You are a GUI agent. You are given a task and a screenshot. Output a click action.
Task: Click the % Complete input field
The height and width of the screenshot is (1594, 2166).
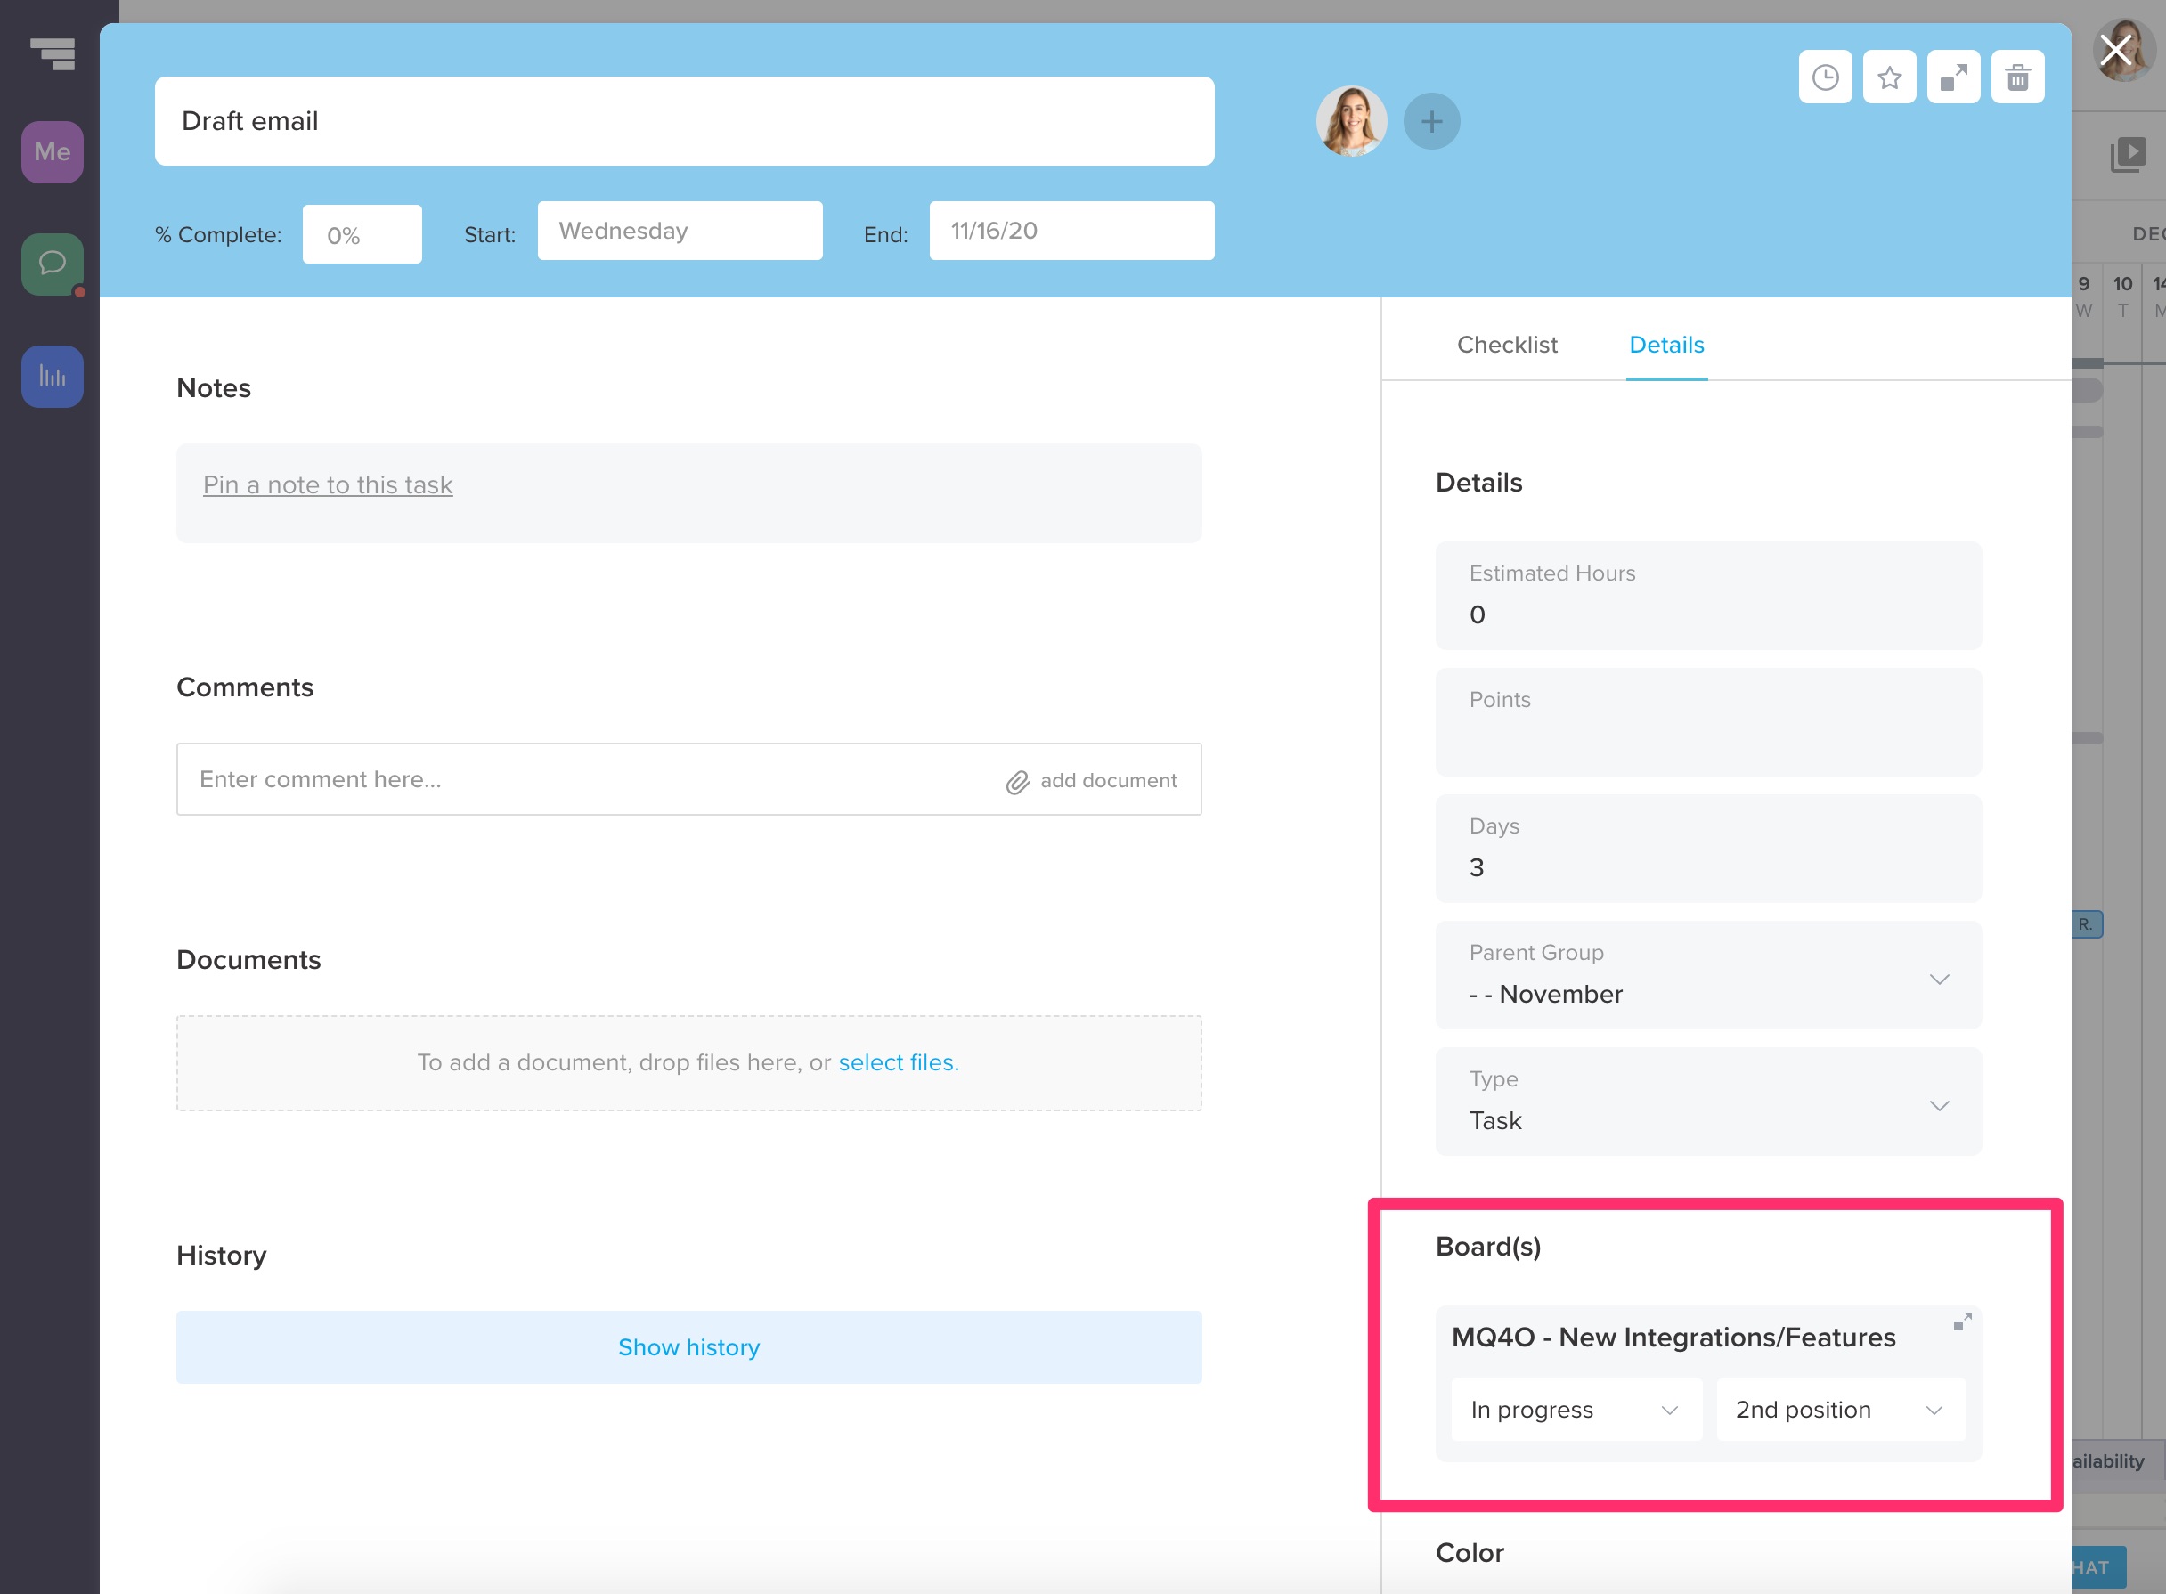click(362, 234)
